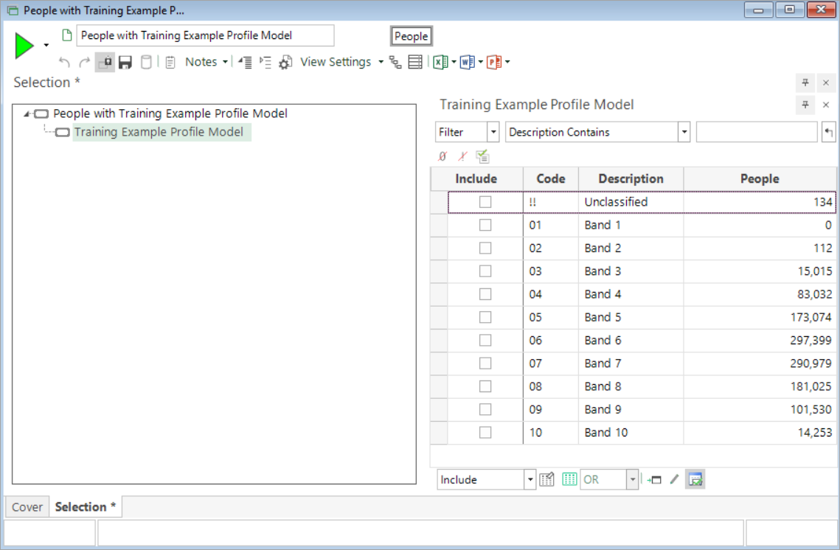Open the dropdown arrow next to the play button
The height and width of the screenshot is (550, 840).
(x=46, y=46)
